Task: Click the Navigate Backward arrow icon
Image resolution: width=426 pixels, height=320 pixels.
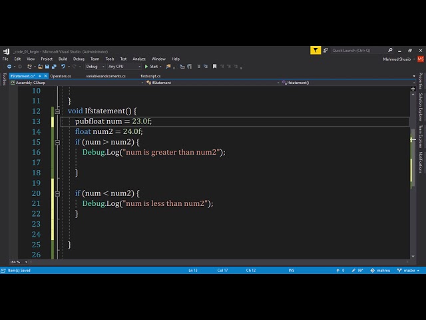Action: 9,67
